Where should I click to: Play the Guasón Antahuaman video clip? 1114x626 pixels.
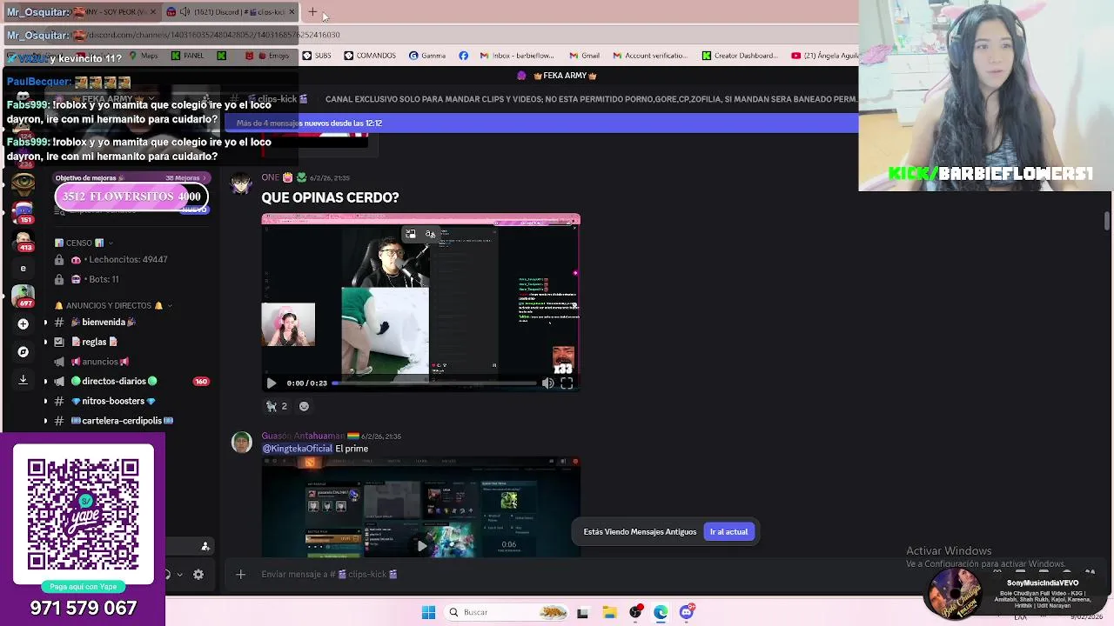421,546
